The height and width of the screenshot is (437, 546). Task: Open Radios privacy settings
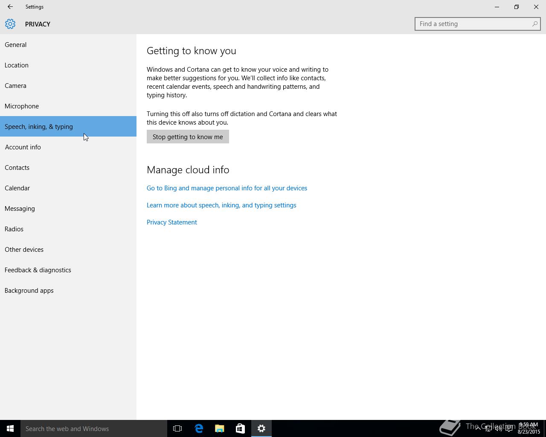pyautogui.click(x=68, y=229)
